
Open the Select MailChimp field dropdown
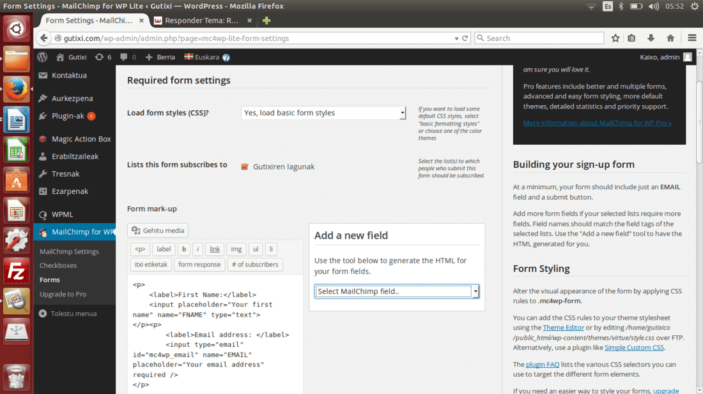point(397,291)
